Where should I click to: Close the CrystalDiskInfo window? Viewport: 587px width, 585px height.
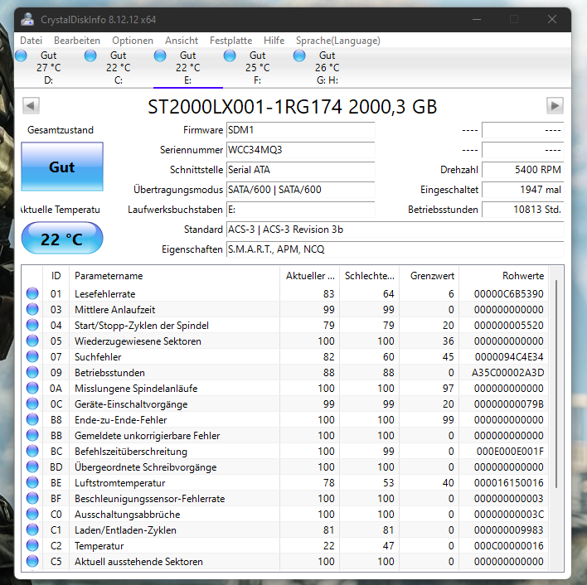[552, 19]
